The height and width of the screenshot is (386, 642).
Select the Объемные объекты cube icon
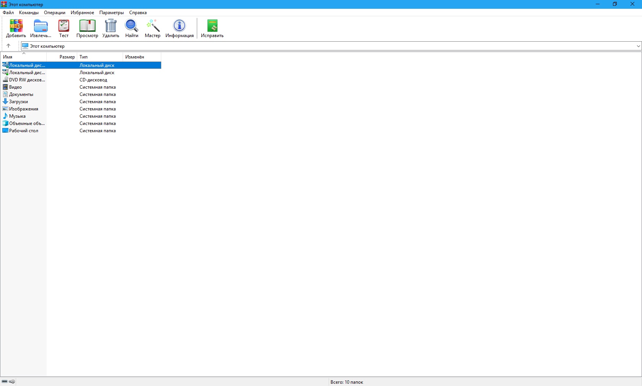pos(5,123)
